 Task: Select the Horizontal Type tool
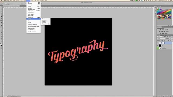click(x=1, y=35)
